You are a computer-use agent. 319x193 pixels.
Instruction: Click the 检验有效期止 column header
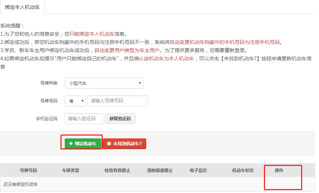point(117,171)
